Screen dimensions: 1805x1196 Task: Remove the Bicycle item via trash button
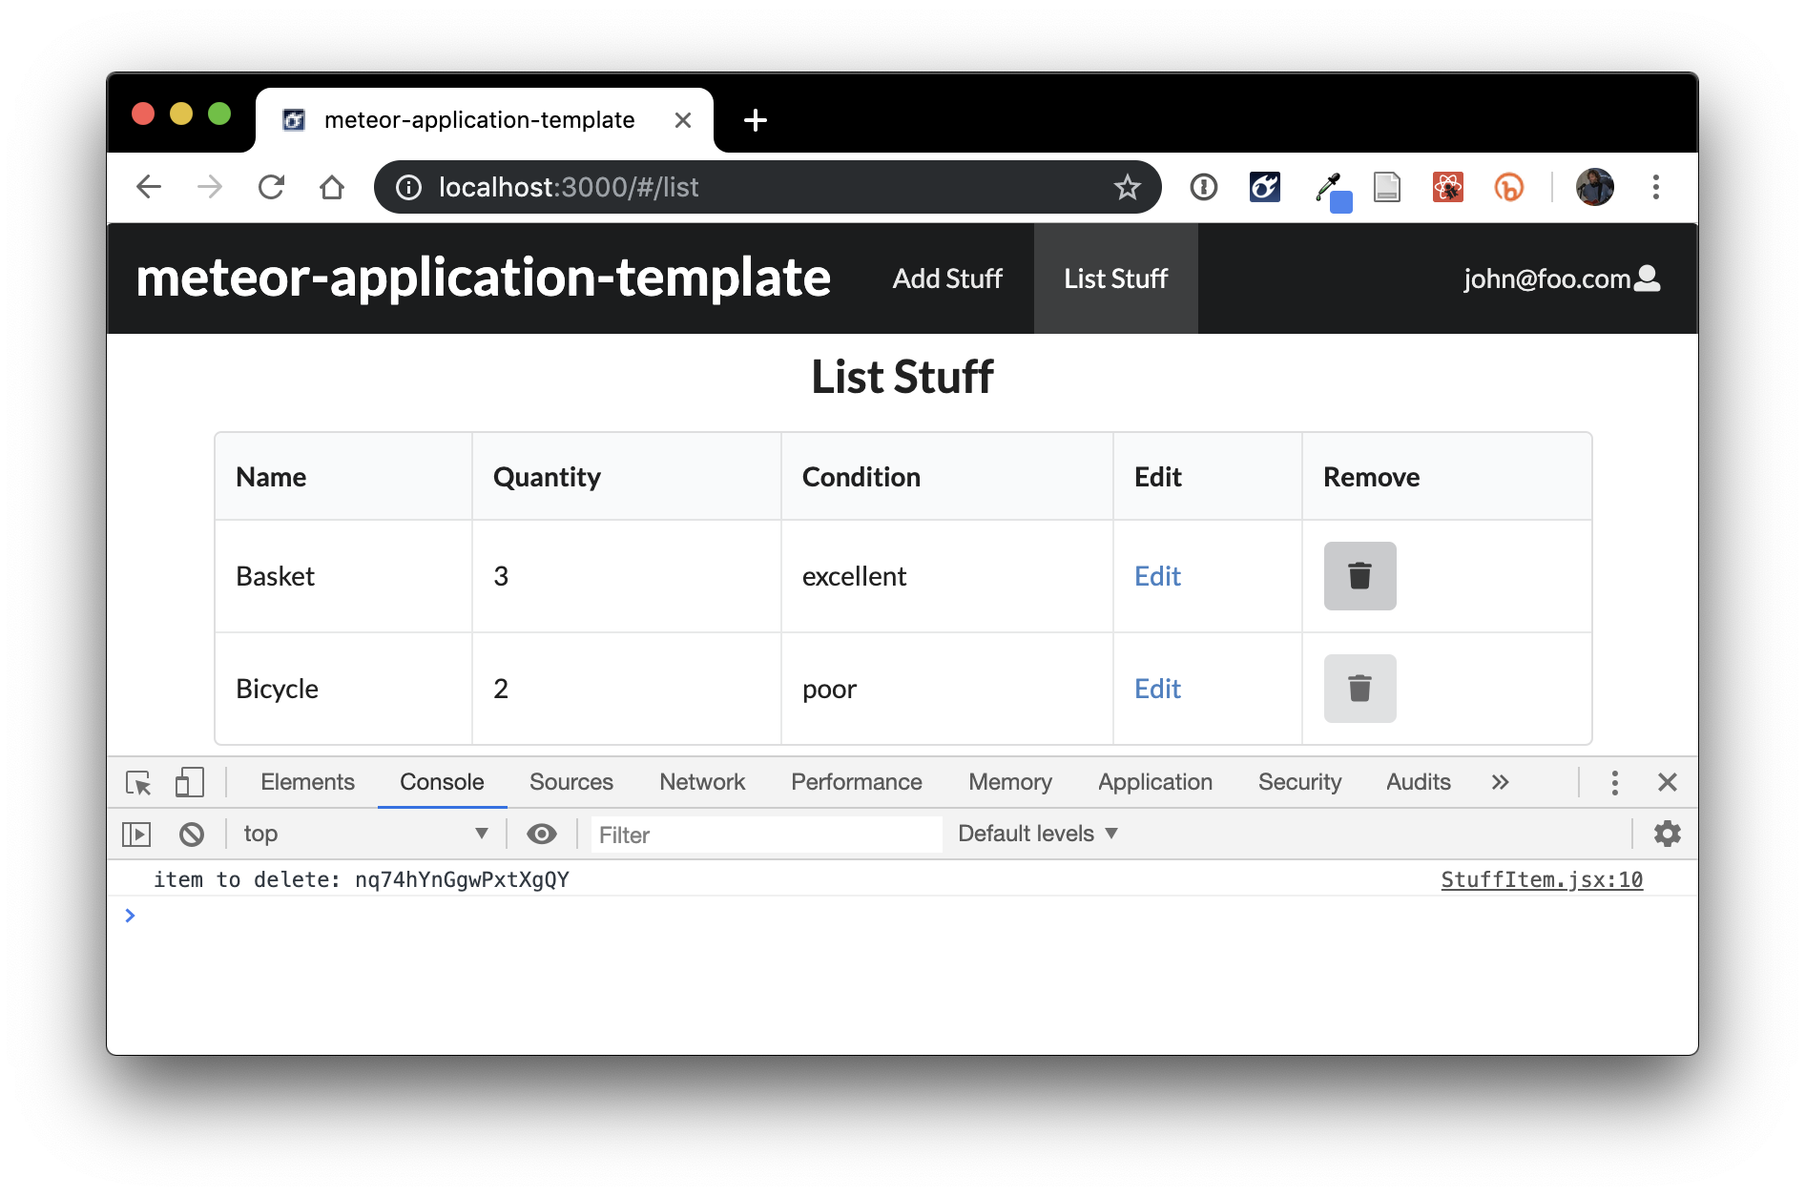click(x=1359, y=689)
